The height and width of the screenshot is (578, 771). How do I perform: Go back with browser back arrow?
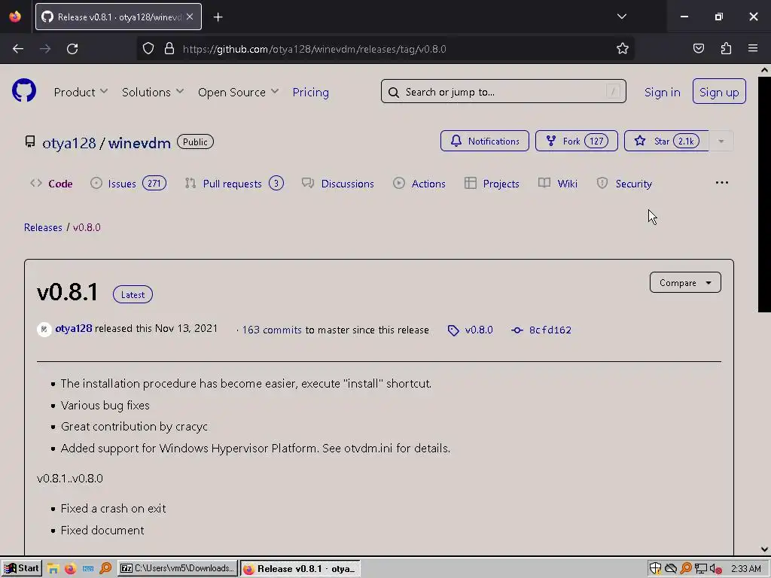pyautogui.click(x=18, y=49)
